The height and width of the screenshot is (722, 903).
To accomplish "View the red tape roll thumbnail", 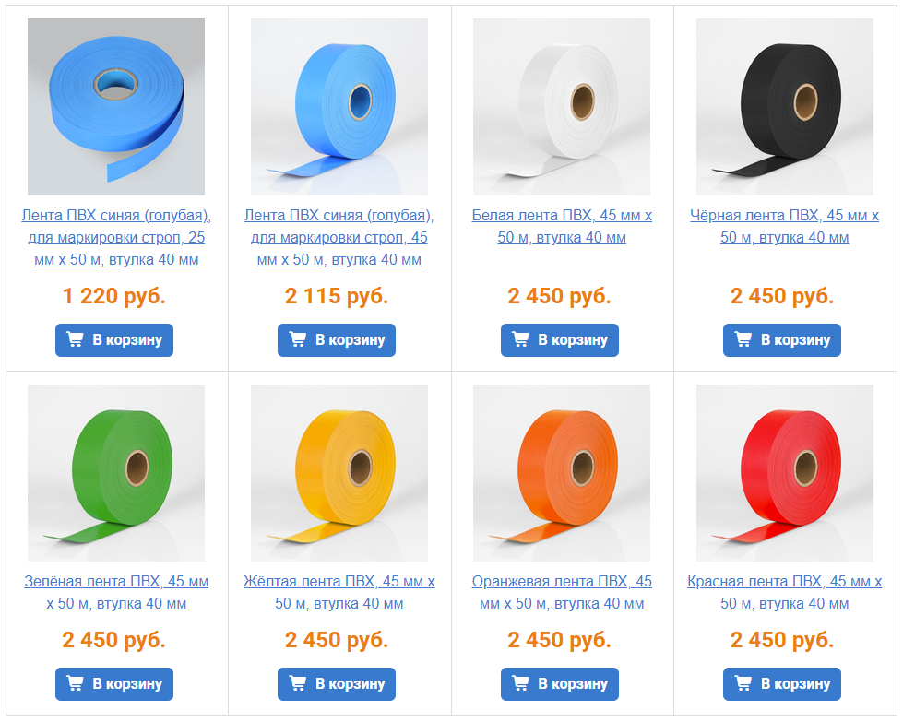I will (x=784, y=473).
